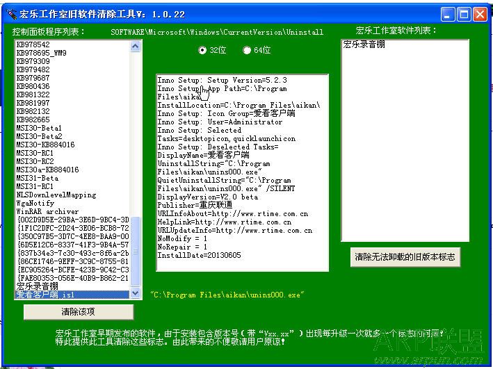The image size is (493, 369).
Task: Click the URLUpdateInfo line in details
Action: (235, 231)
